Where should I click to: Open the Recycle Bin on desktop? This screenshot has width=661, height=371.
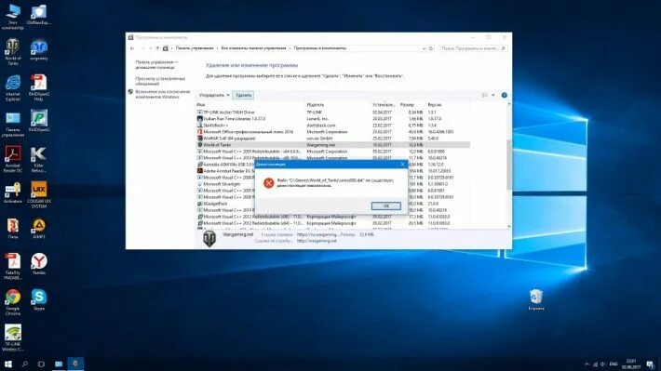point(536,299)
